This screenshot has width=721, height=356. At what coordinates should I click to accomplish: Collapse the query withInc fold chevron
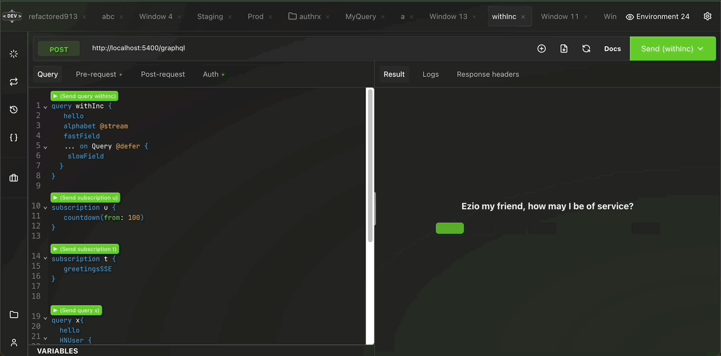tap(45, 107)
